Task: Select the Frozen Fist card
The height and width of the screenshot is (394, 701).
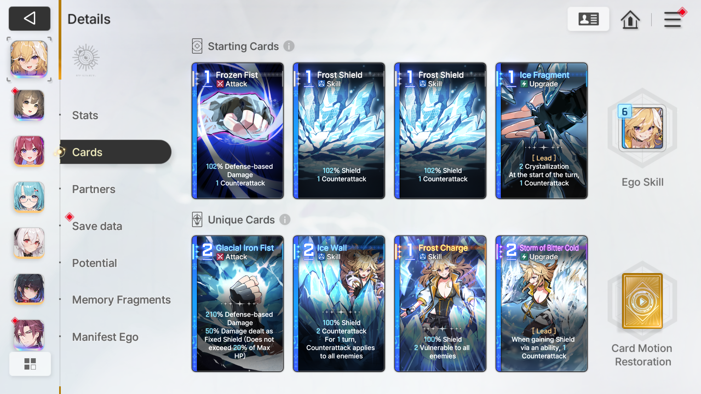Action: (238, 131)
